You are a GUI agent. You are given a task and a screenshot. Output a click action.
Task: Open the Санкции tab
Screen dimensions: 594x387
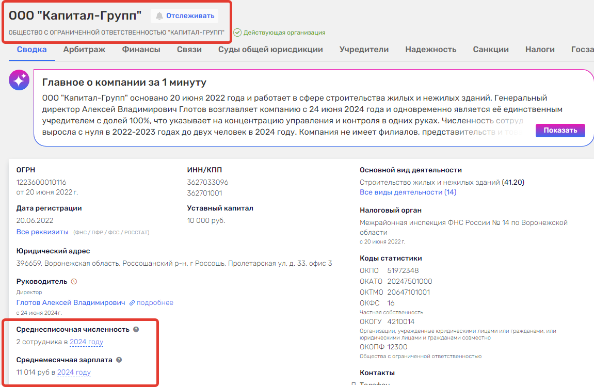(491, 50)
